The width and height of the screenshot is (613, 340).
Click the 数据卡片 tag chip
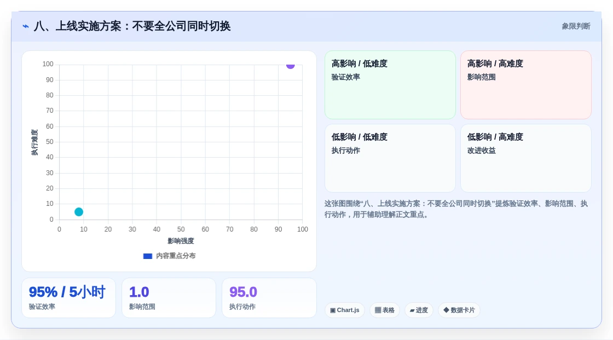(x=459, y=310)
